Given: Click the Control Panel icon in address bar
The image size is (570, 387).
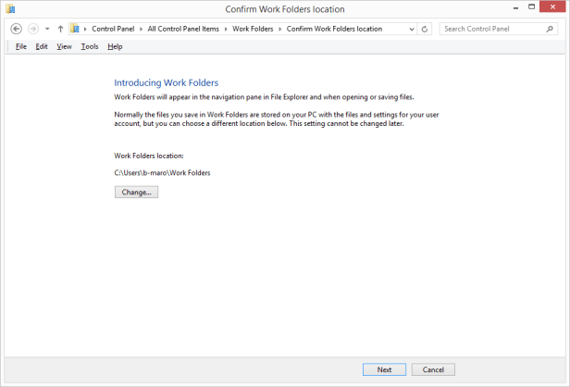Looking at the screenshot, I should 75,29.
